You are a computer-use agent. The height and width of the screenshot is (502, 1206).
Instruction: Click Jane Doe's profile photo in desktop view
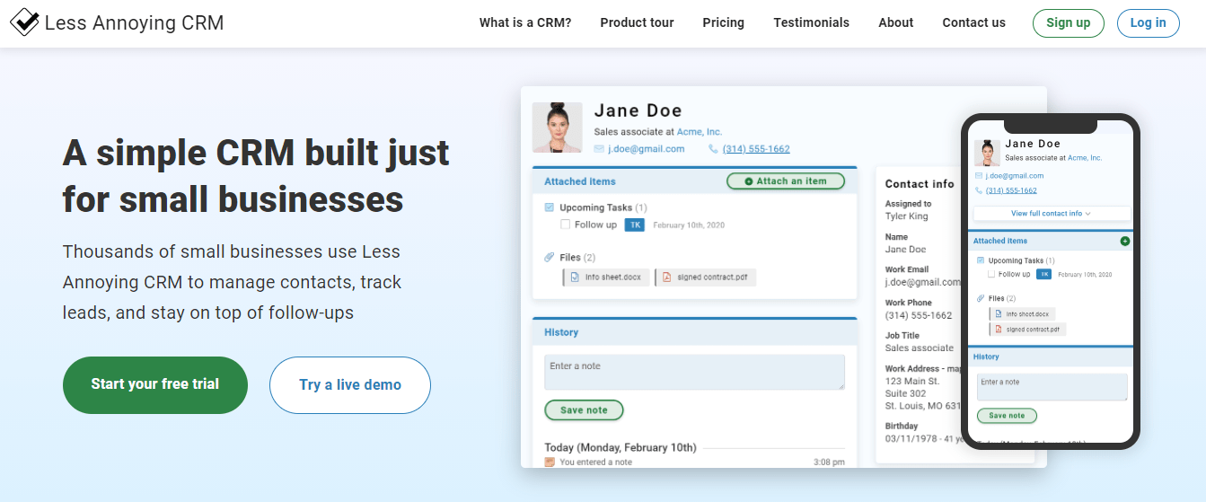[558, 128]
